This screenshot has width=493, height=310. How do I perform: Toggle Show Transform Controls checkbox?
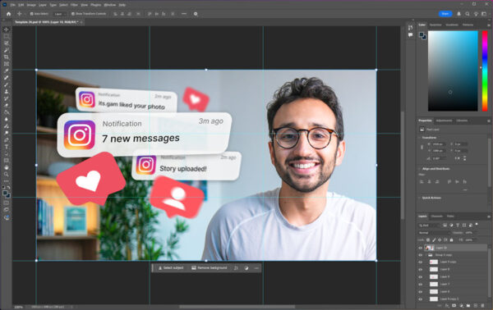(73, 14)
